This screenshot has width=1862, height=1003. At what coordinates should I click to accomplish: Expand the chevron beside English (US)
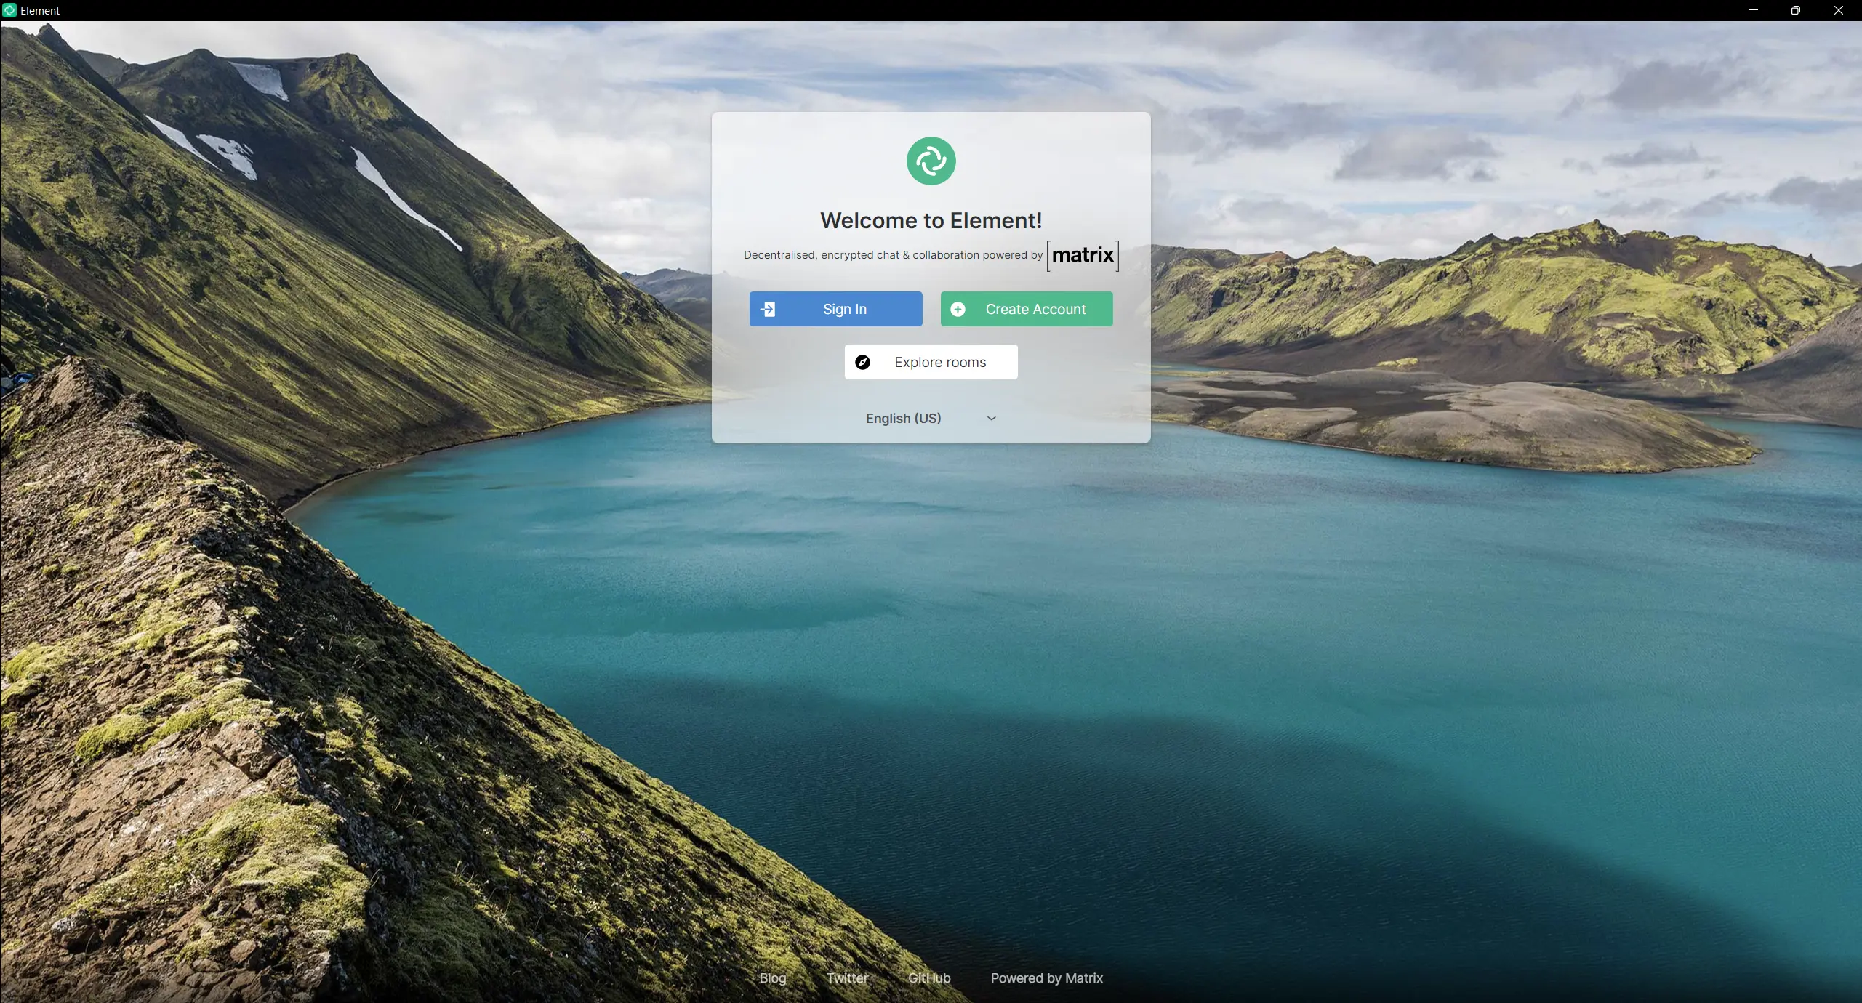(991, 419)
